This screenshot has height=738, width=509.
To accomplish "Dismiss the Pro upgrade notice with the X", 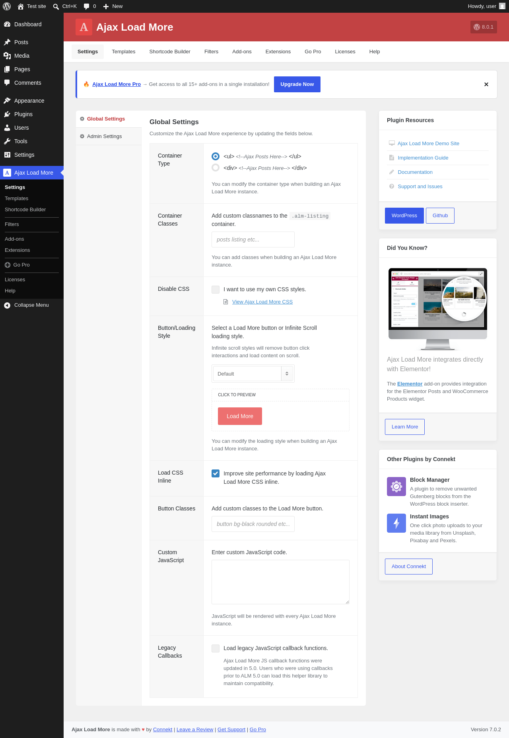I will 486,84.
